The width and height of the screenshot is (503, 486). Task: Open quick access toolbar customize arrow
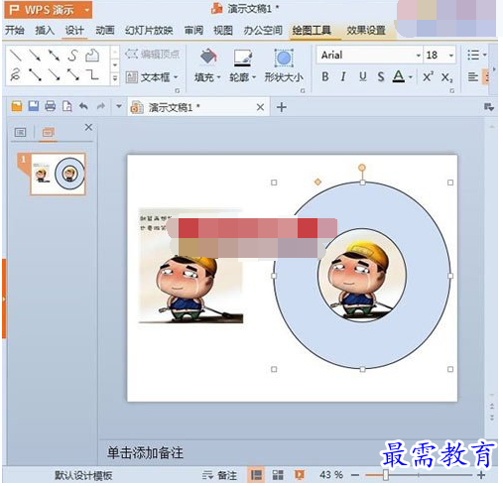(119, 106)
